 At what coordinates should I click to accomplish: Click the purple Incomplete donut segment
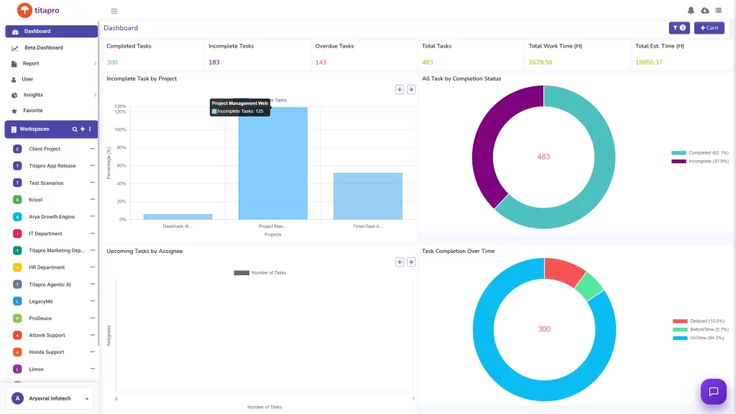pos(484,141)
